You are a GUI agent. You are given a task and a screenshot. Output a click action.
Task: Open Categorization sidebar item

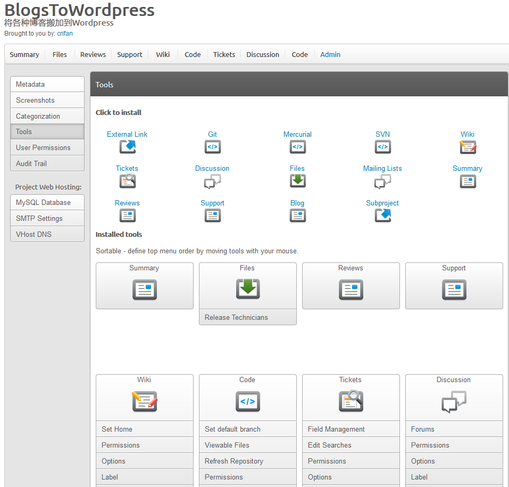click(x=47, y=116)
